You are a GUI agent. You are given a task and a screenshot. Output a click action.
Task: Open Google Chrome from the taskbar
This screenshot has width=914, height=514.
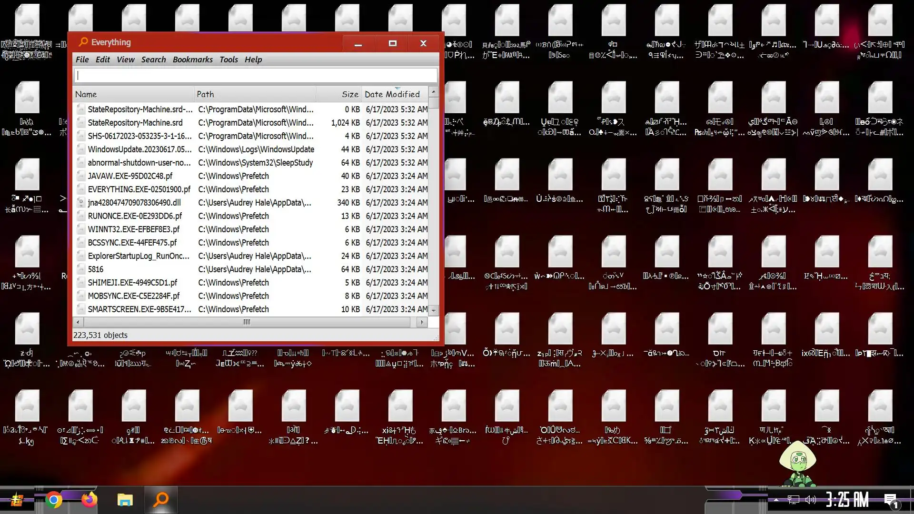coord(54,500)
